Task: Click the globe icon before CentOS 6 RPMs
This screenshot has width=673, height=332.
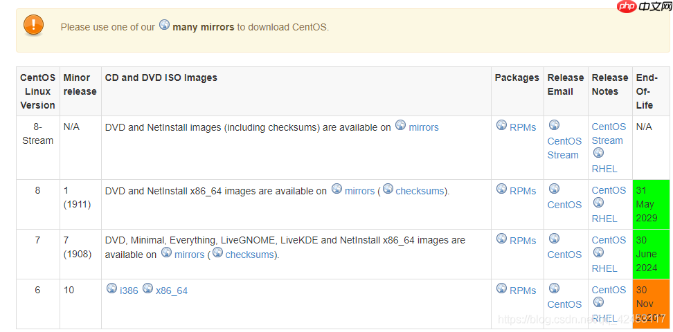Action: click(x=501, y=288)
